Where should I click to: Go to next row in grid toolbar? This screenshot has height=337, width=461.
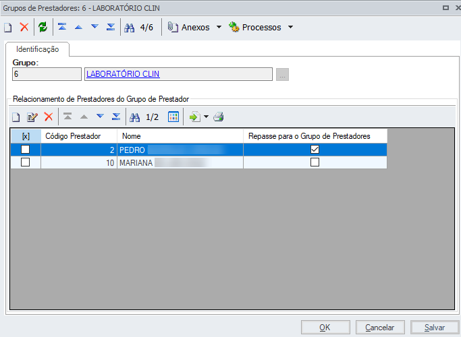pyautogui.click(x=101, y=116)
